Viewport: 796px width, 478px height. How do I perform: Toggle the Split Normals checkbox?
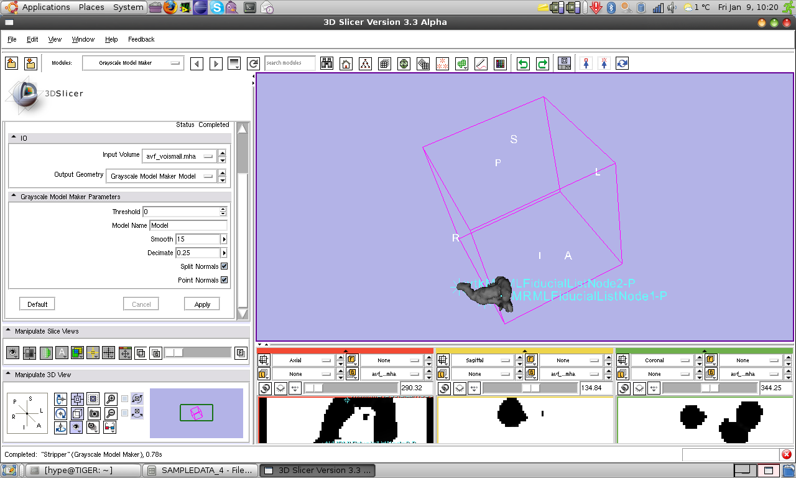pyautogui.click(x=224, y=266)
